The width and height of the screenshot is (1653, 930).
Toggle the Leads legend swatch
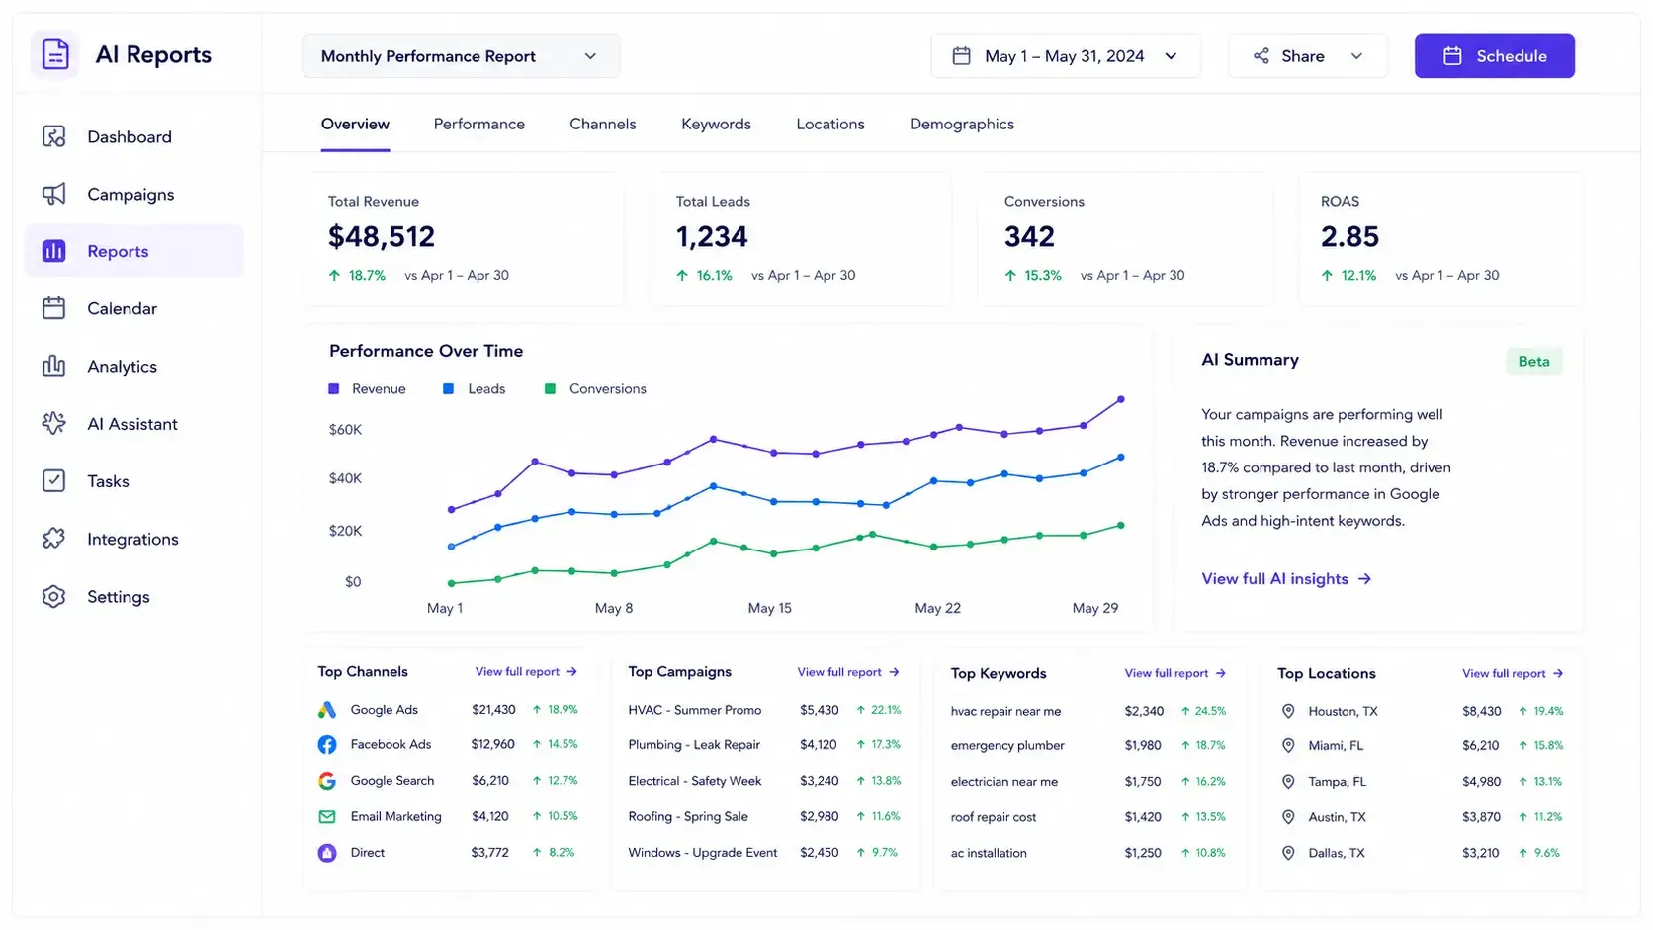[x=449, y=389]
